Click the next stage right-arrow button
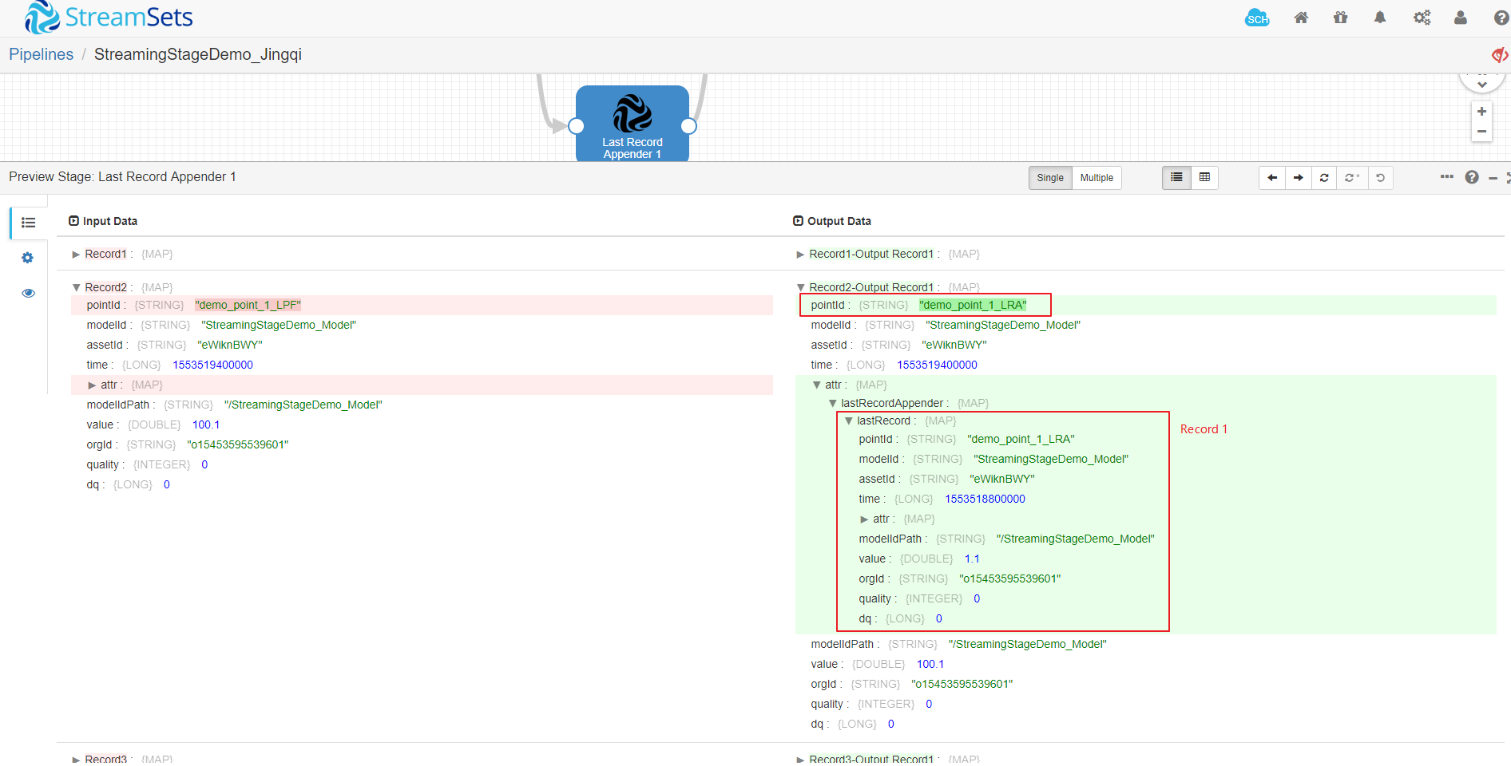This screenshot has width=1511, height=766. pyautogui.click(x=1299, y=178)
